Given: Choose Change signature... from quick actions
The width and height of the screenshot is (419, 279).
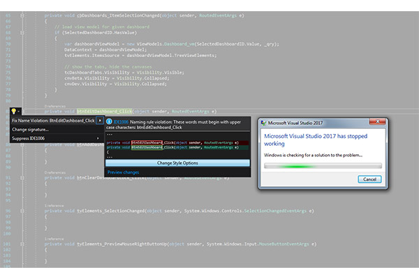Looking at the screenshot, I should (31, 129).
